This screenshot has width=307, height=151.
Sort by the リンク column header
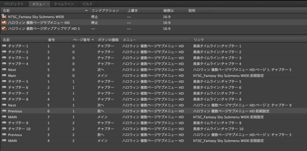tap(199, 40)
